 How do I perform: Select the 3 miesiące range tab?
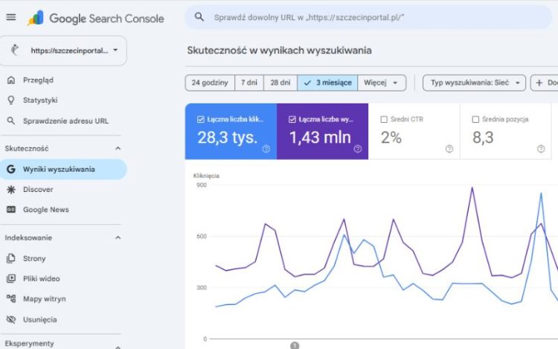[327, 83]
